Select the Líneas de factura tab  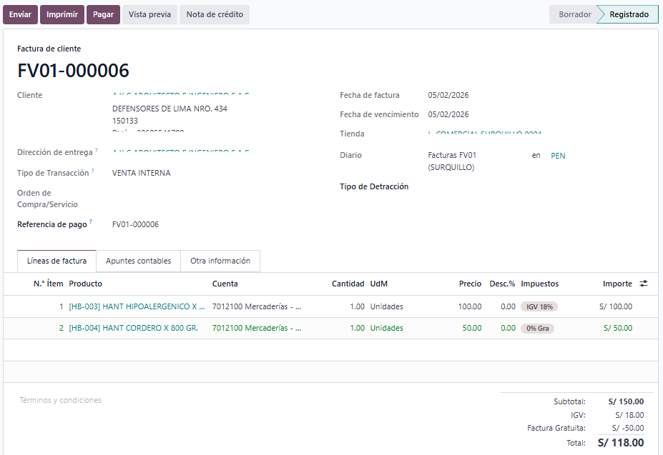coord(57,261)
